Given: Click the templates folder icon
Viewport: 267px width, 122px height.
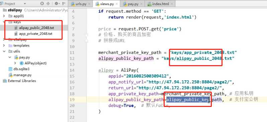Looking at the screenshot, I should [x=11, y=45].
